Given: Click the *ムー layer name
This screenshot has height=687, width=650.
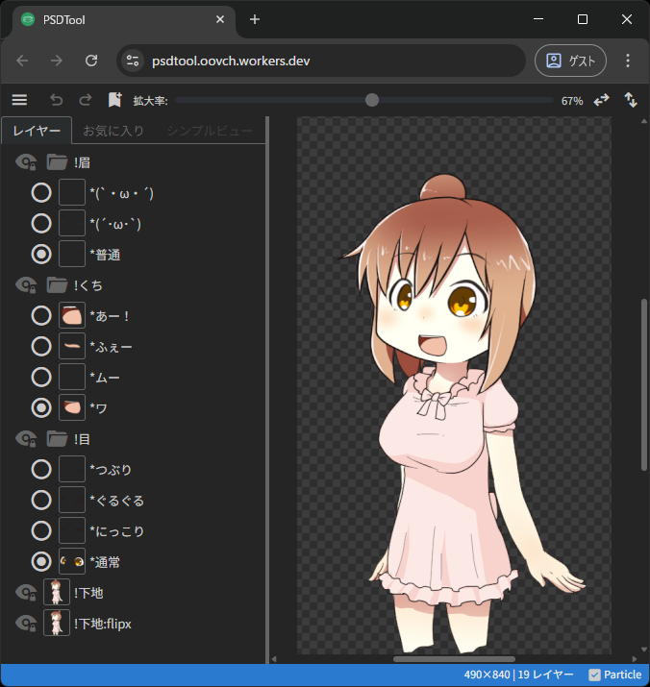Looking at the screenshot, I should [x=105, y=378].
